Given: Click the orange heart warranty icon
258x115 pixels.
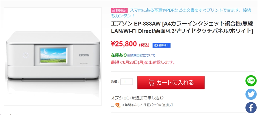Looking at the screenshot, I should click(x=118, y=105).
